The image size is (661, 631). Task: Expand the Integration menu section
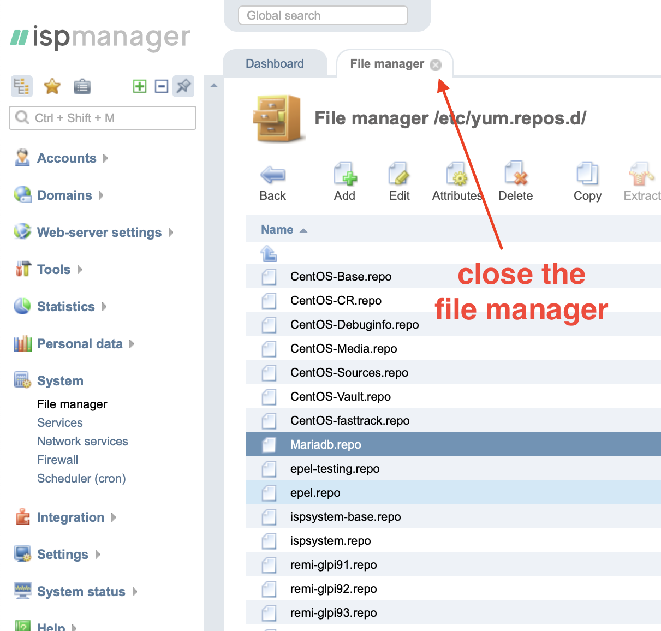coord(114,517)
